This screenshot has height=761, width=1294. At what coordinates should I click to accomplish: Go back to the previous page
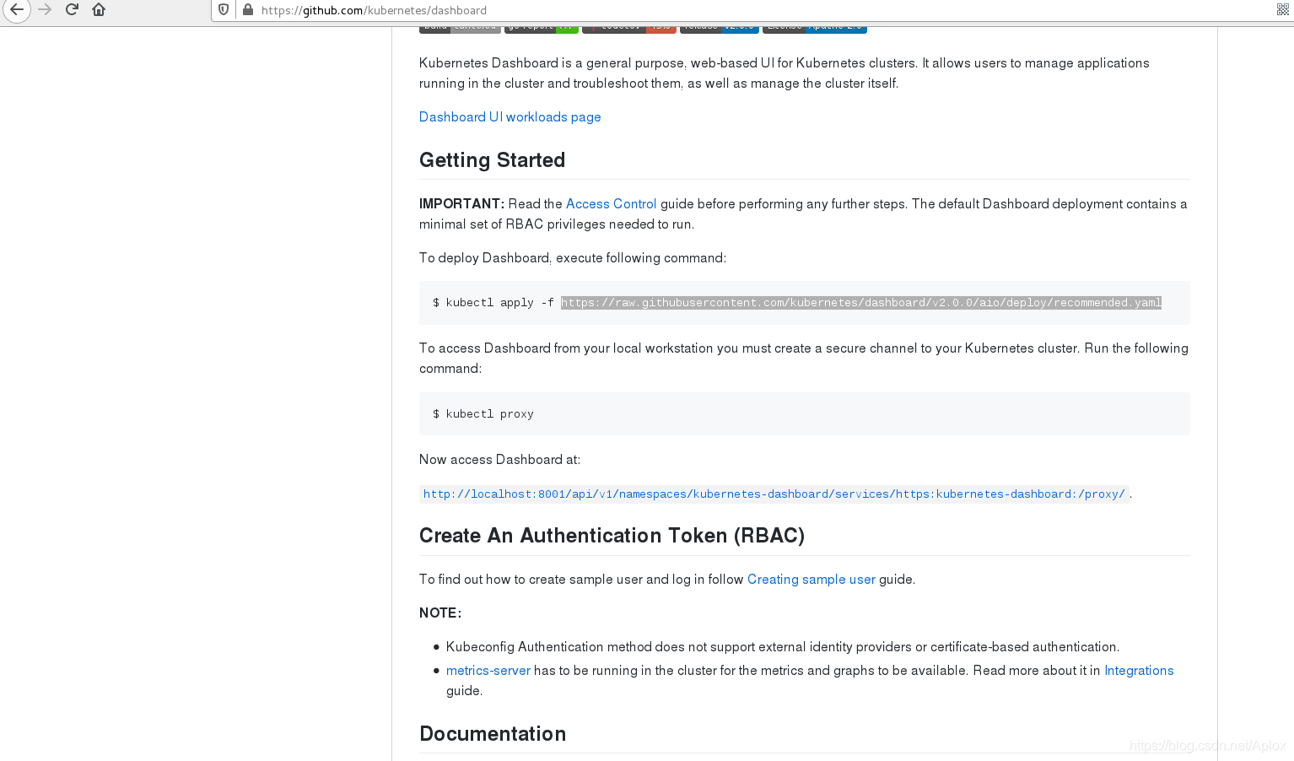[17, 10]
